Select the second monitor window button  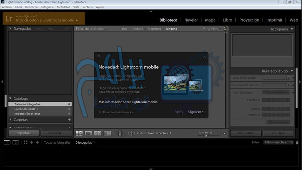click(x=16, y=142)
